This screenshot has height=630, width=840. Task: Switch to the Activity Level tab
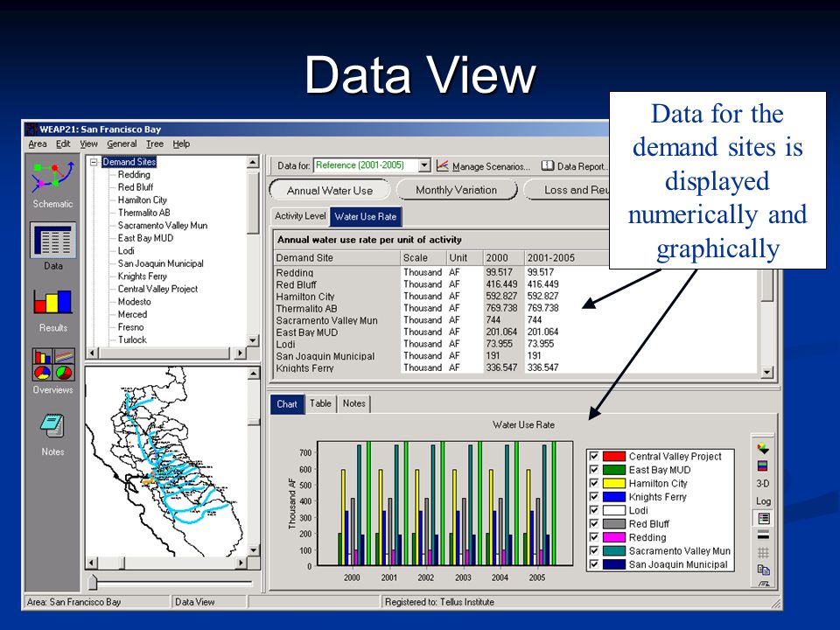click(x=300, y=216)
